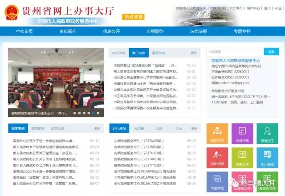
Task: Open the teal 领导分工 tile
Action: pos(267,134)
